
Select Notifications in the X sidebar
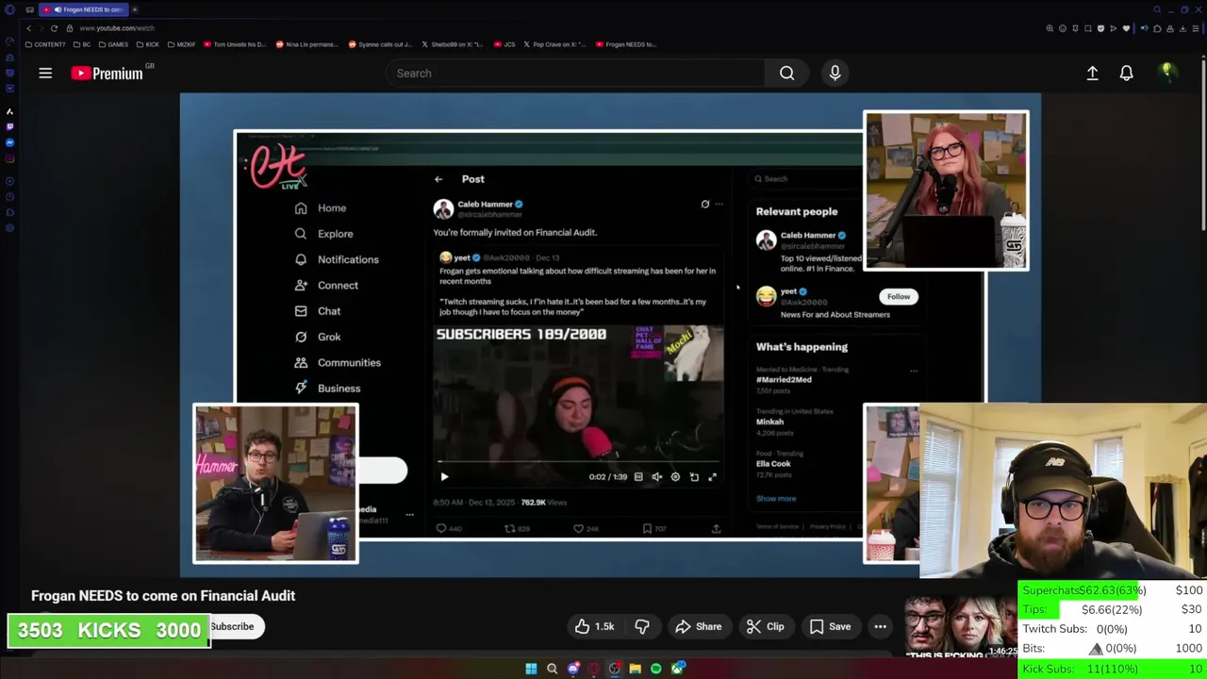click(x=337, y=259)
